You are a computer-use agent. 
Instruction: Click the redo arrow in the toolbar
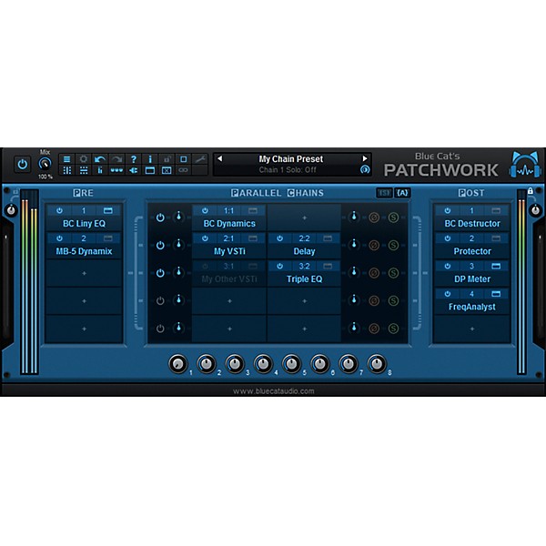click(x=116, y=159)
